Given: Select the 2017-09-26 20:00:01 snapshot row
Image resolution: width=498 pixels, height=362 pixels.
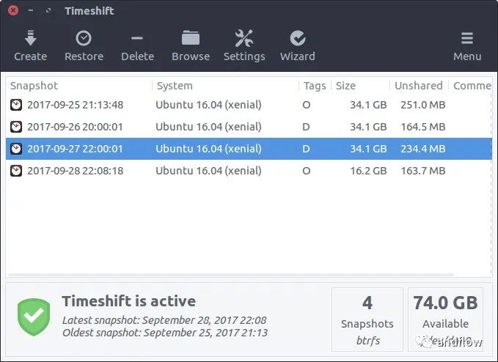Looking at the screenshot, I should 75,127.
